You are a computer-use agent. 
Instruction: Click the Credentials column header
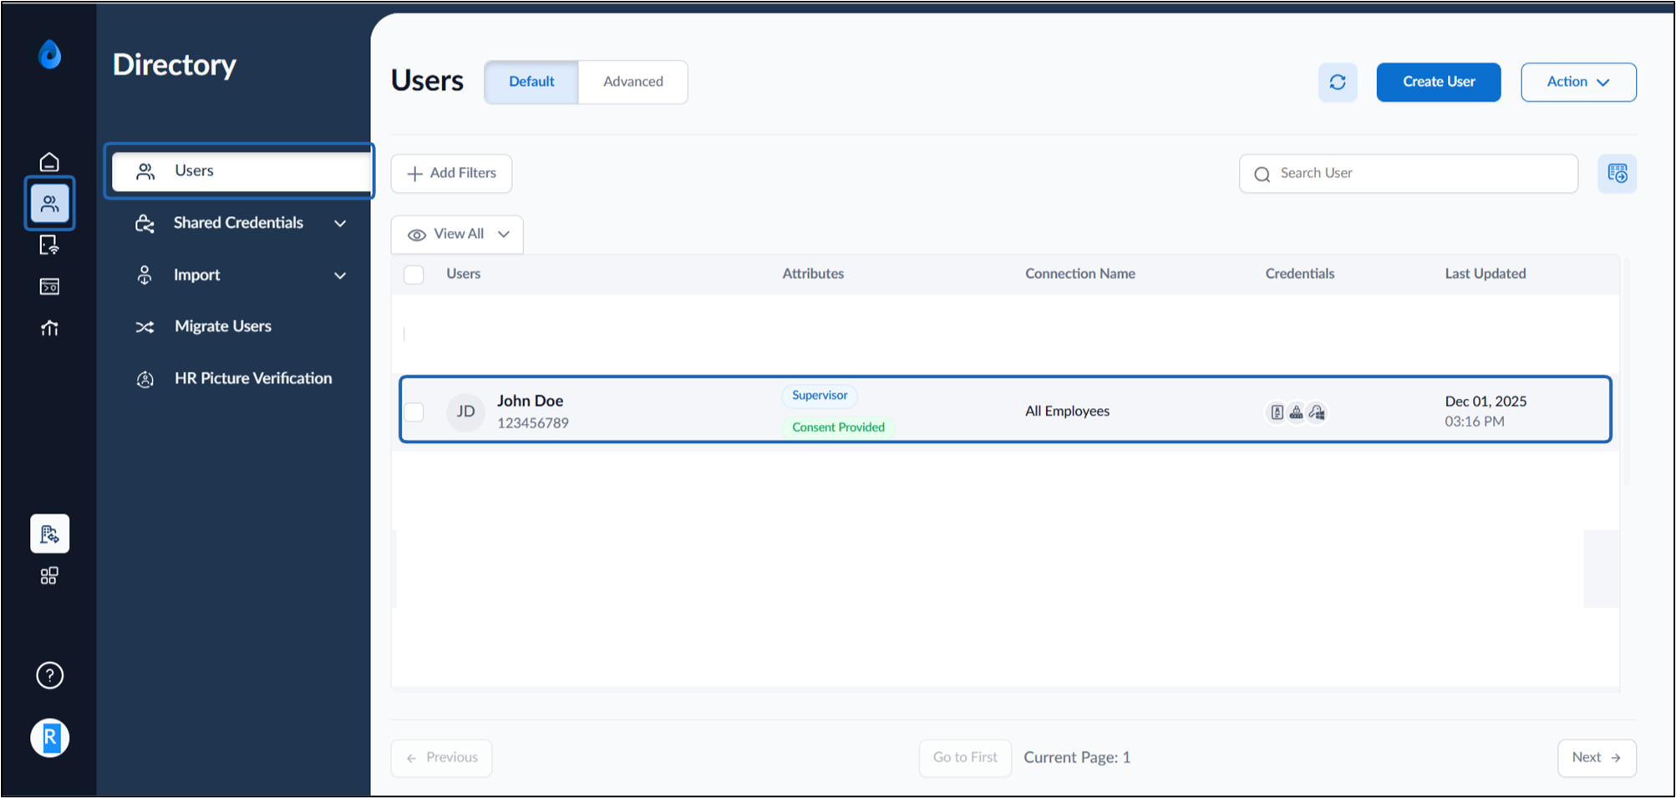coord(1299,274)
